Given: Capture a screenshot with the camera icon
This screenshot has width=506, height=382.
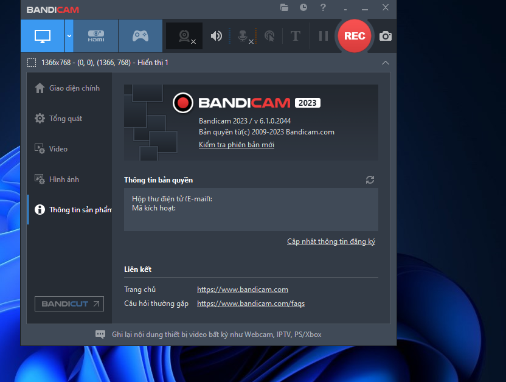Looking at the screenshot, I should coord(386,36).
